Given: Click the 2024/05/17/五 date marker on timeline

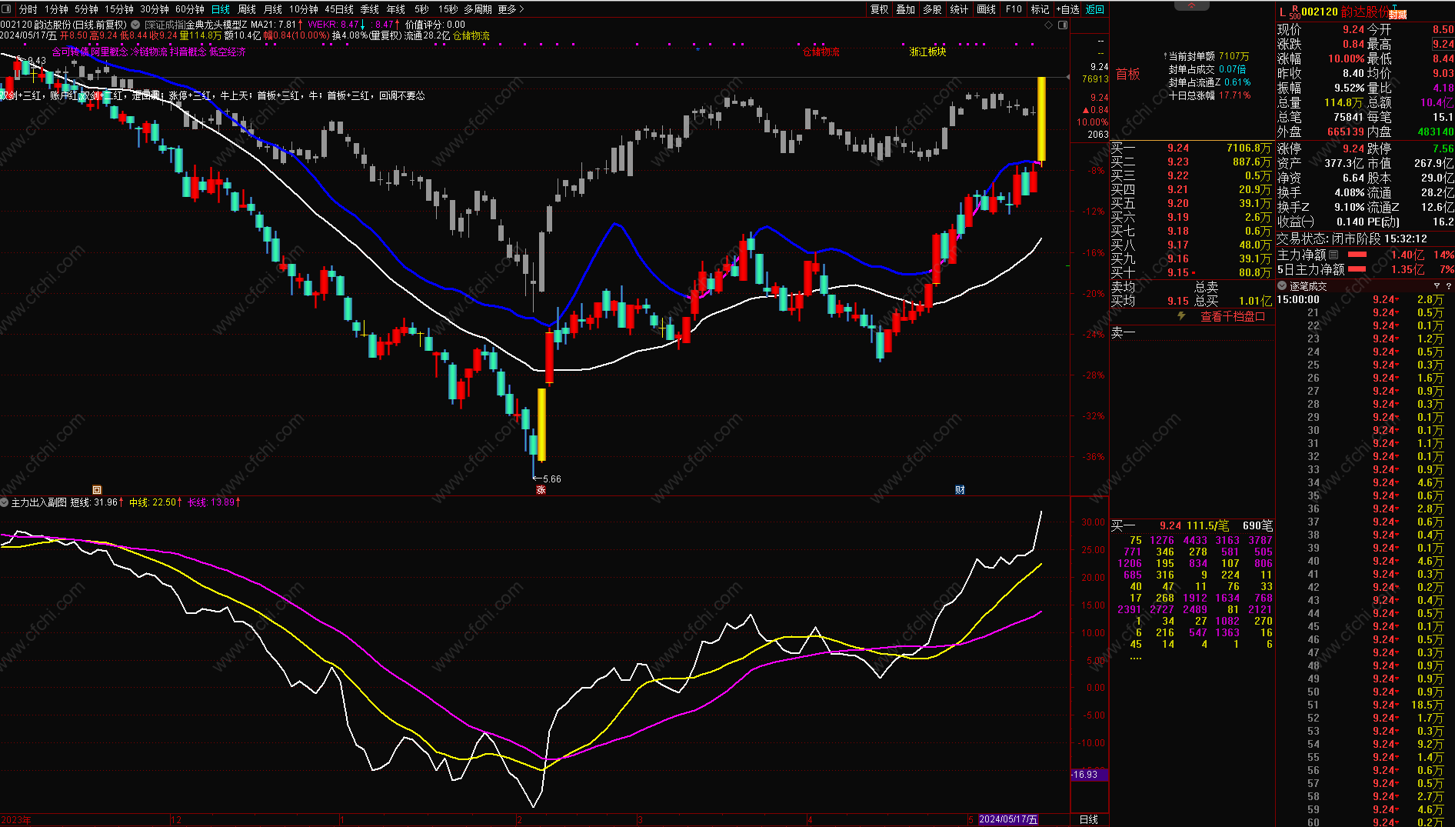Looking at the screenshot, I should click(x=1008, y=819).
